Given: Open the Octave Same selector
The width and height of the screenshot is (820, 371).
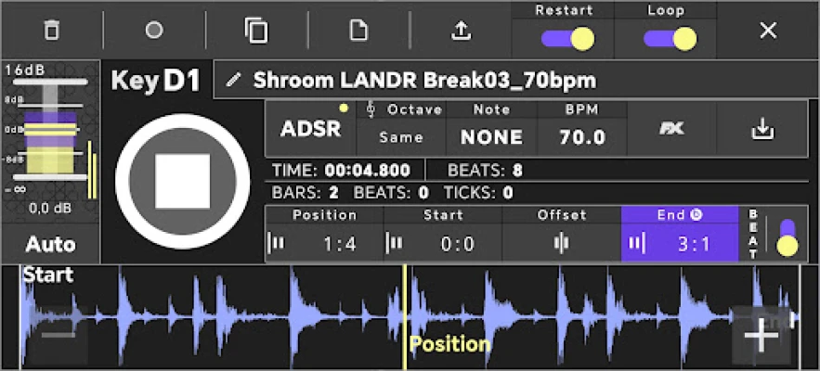Looking at the screenshot, I should point(401,129).
